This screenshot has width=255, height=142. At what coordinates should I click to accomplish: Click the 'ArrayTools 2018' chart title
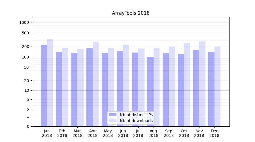(131, 13)
